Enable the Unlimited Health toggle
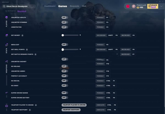The height and width of the screenshot is (114, 165). [65, 17]
